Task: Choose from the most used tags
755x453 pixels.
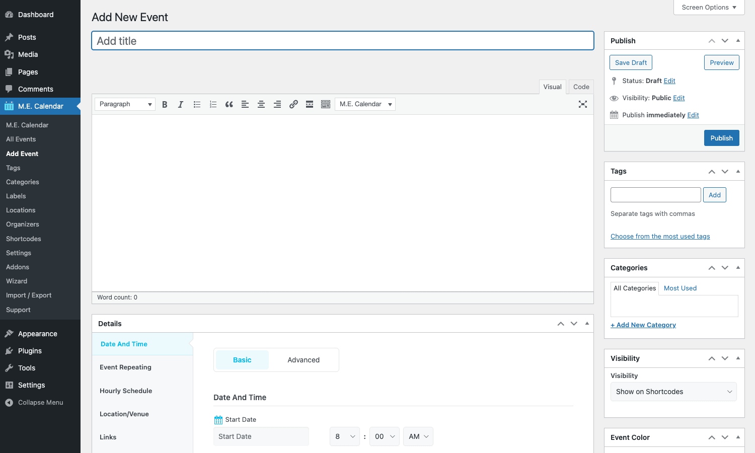Action: [x=660, y=237]
